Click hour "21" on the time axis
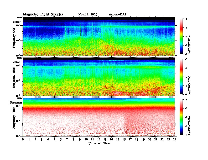 (x=155, y=139)
